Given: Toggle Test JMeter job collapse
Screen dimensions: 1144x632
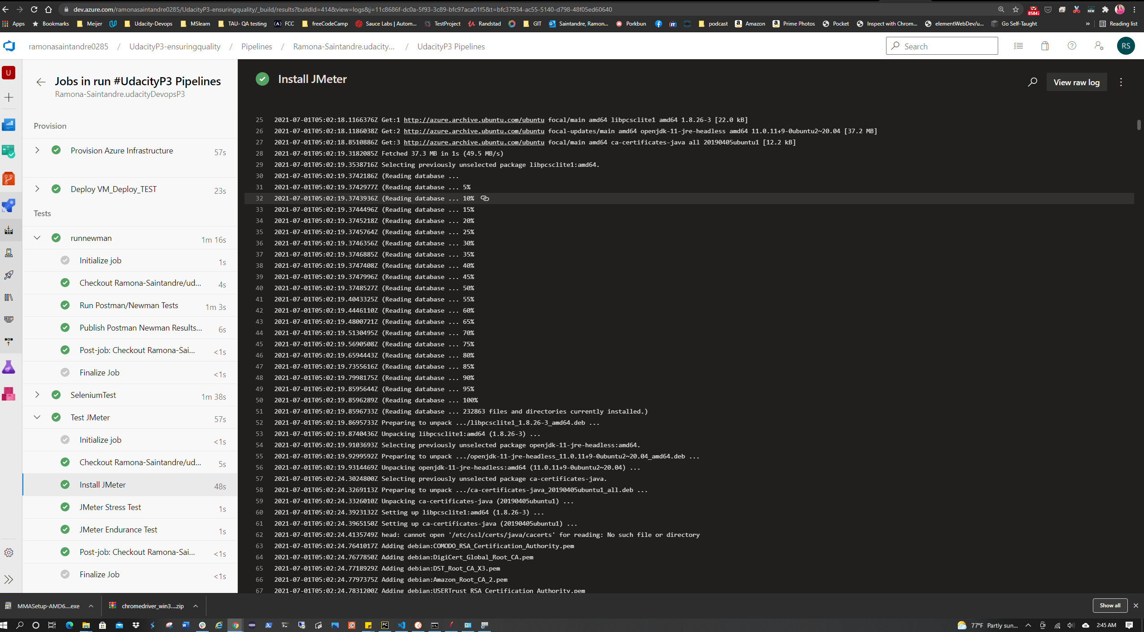Looking at the screenshot, I should (37, 417).
